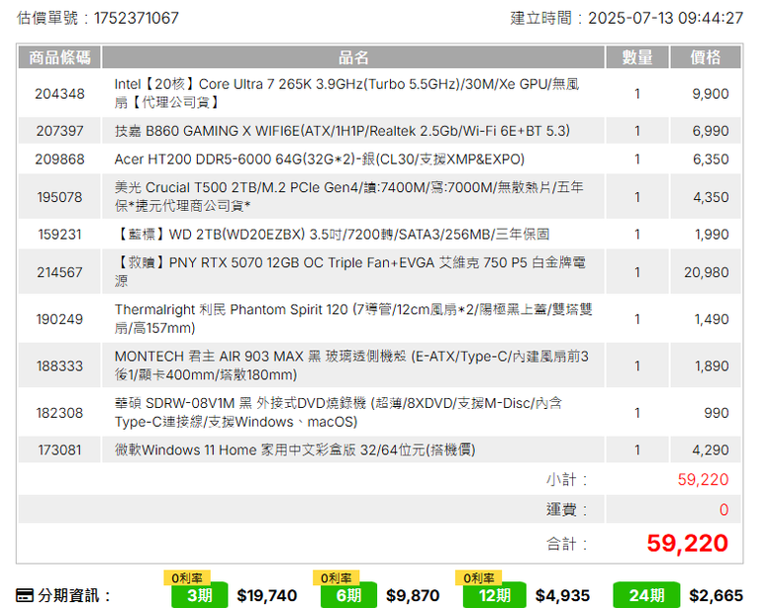Image resolution: width=772 pixels, height=608 pixels.
Task: Click the MONTECH 君主 AIR 903 MAX product name
Action: 351,365
